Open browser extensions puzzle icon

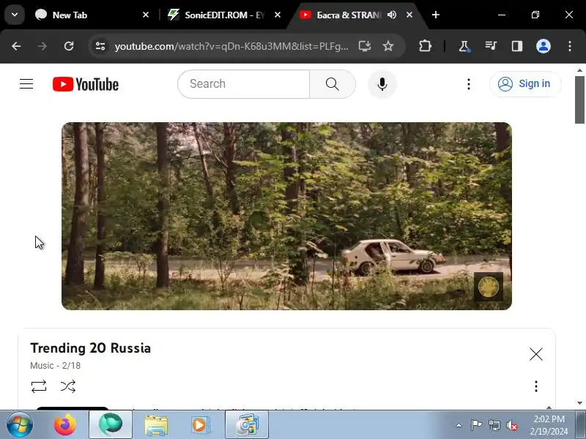point(425,46)
